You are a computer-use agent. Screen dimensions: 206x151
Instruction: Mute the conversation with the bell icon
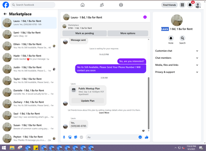click(x=171, y=38)
